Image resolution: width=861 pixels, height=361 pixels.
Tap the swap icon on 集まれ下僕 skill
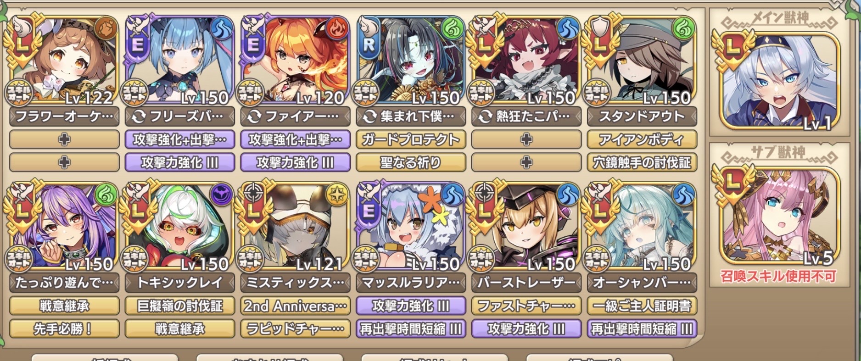pos(370,117)
